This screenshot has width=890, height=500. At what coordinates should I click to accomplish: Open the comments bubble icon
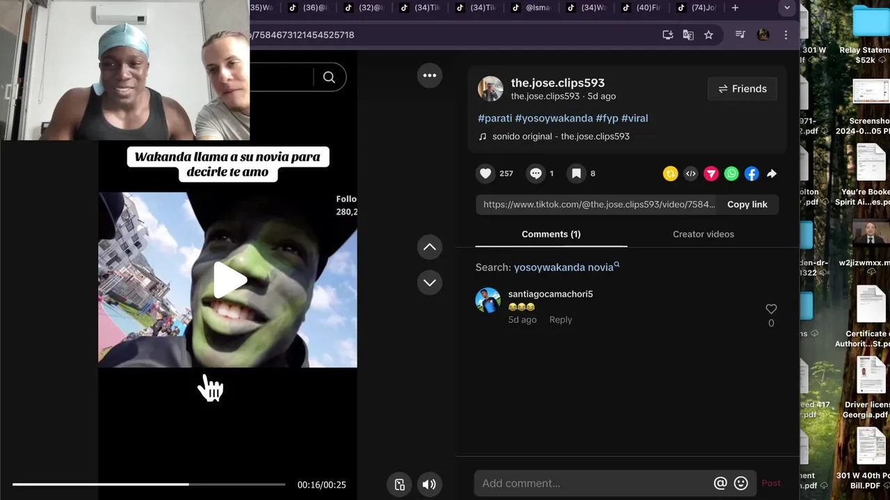(535, 174)
